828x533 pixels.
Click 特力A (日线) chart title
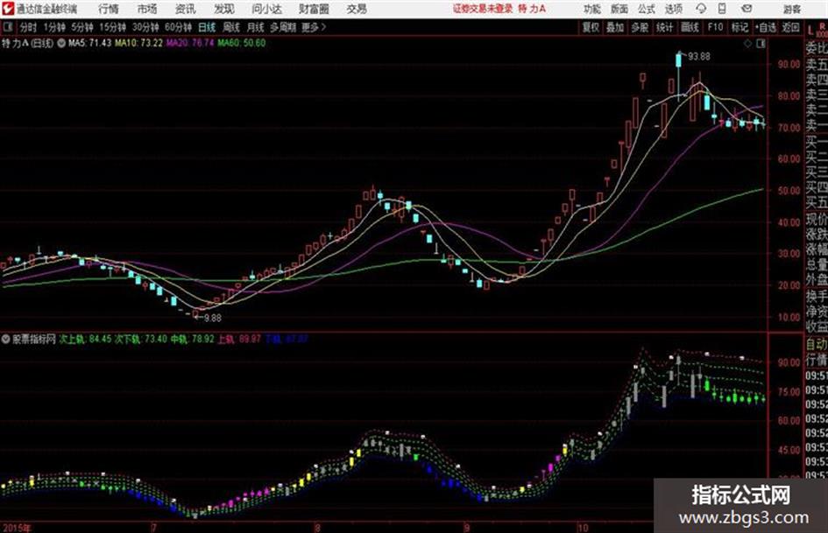coord(27,43)
